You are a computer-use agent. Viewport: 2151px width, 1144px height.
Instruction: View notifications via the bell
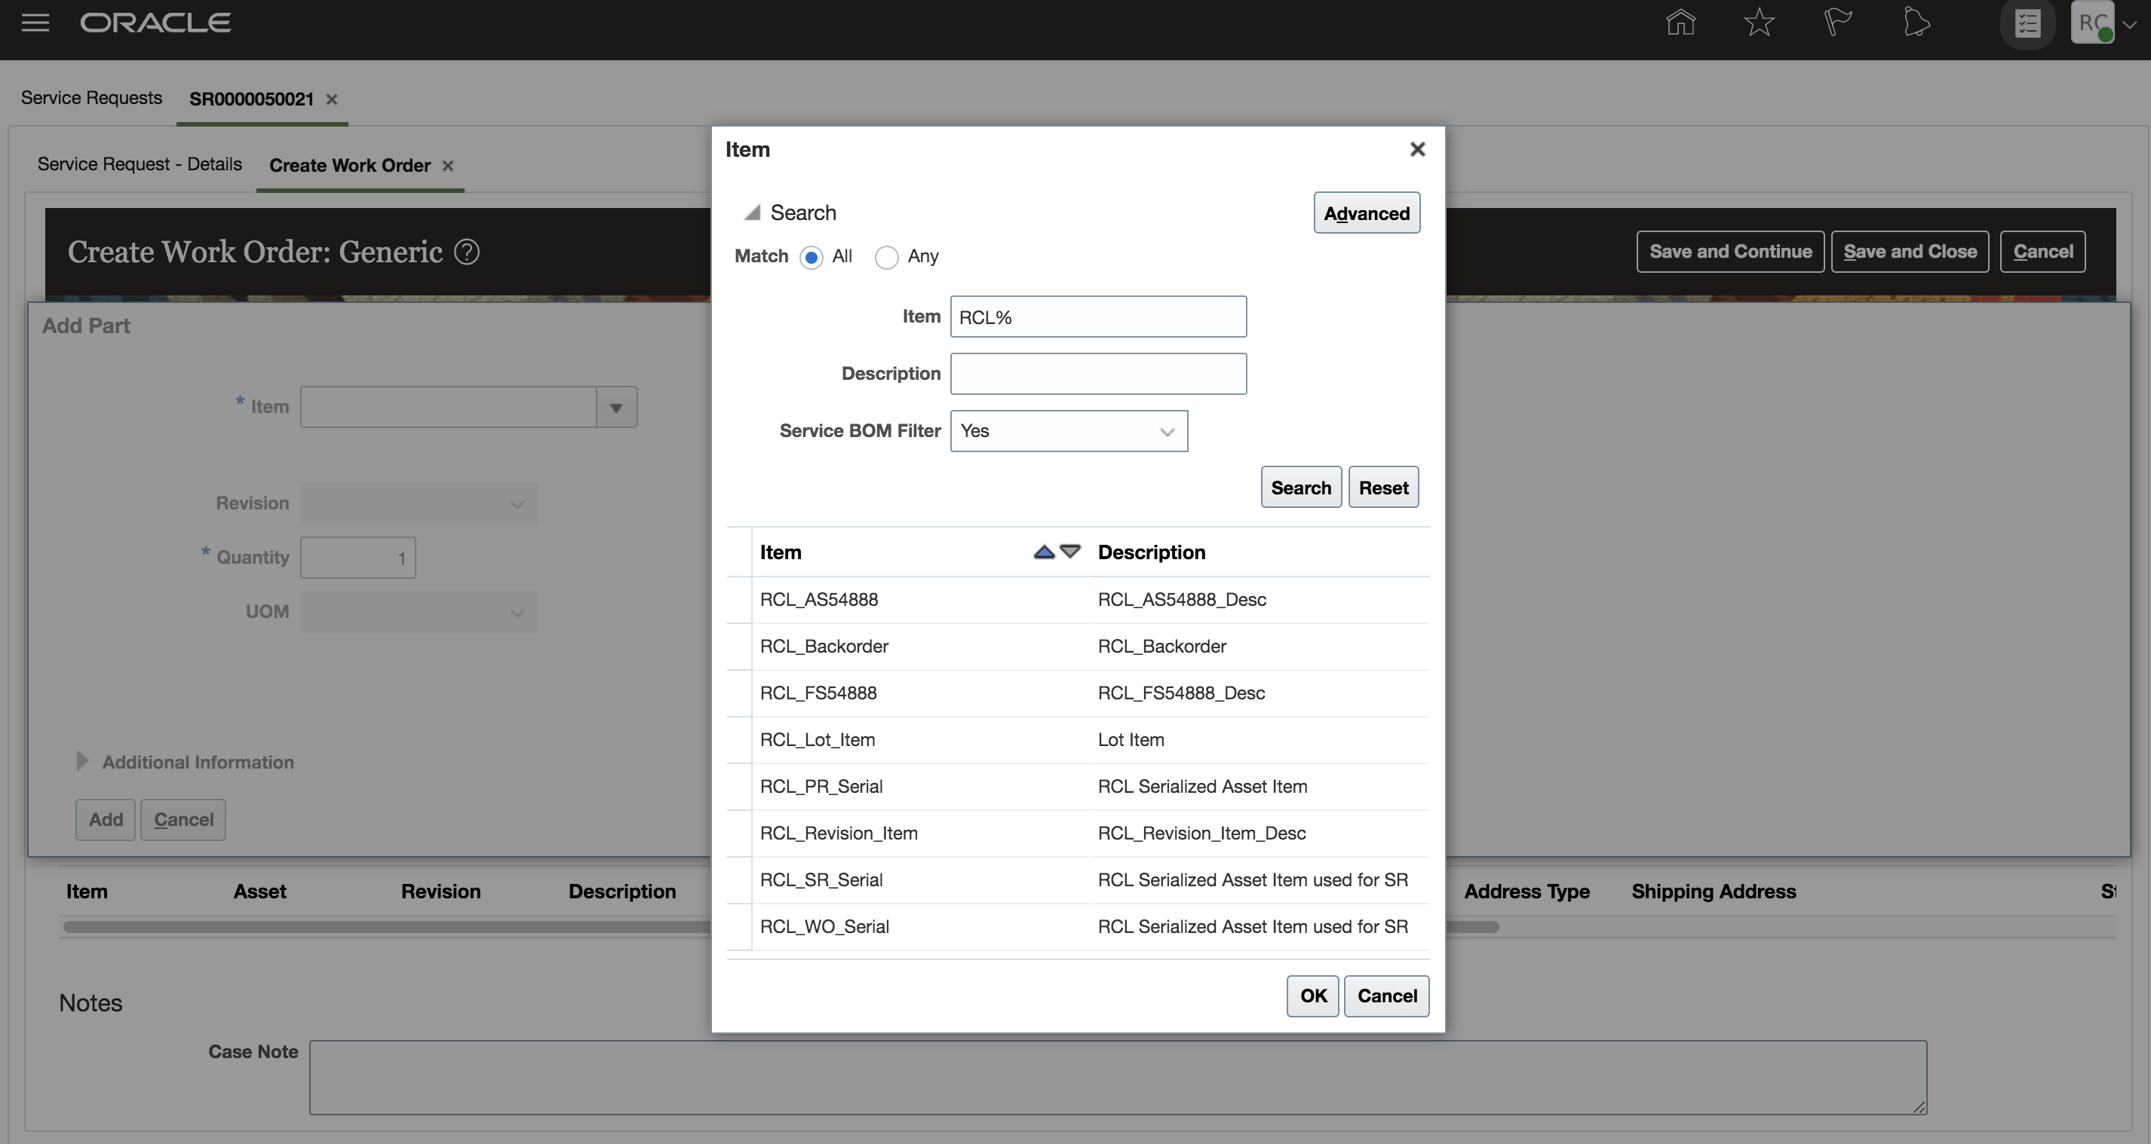(1916, 23)
